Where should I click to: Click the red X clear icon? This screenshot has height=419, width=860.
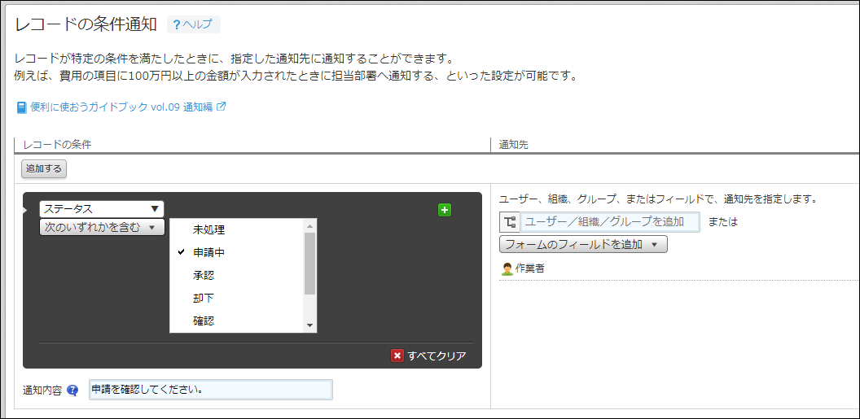397,356
